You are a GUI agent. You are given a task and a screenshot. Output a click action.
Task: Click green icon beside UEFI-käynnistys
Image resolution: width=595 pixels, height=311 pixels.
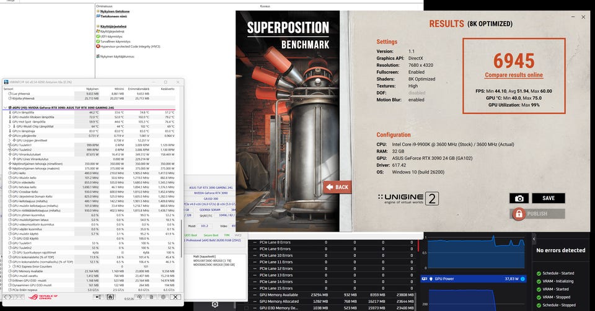coord(98,37)
